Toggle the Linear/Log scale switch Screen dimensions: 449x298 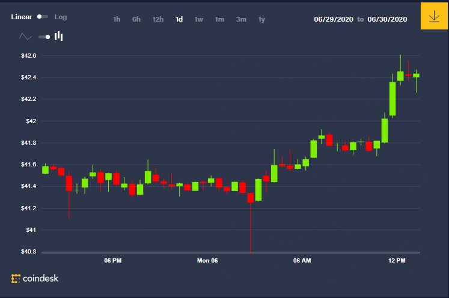43,17
